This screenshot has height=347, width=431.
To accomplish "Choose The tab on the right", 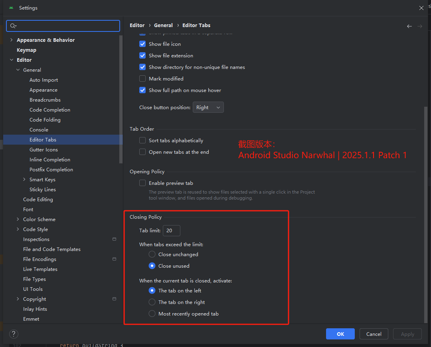I will click(x=152, y=302).
